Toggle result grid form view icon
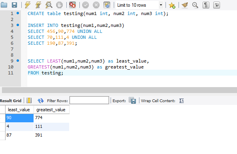This screenshot has width=237, height=154. point(29,101)
